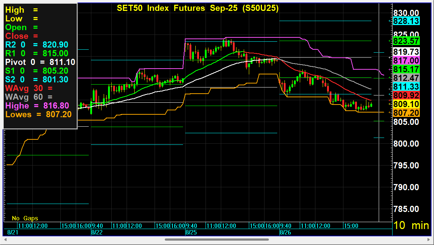434x245 pixels.
Task: Click the 805.00 price axis label
Action: coord(406,122)
